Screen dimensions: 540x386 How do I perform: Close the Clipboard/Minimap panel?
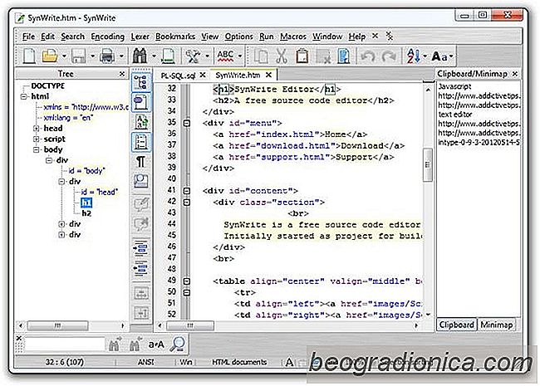click(515, 74)
